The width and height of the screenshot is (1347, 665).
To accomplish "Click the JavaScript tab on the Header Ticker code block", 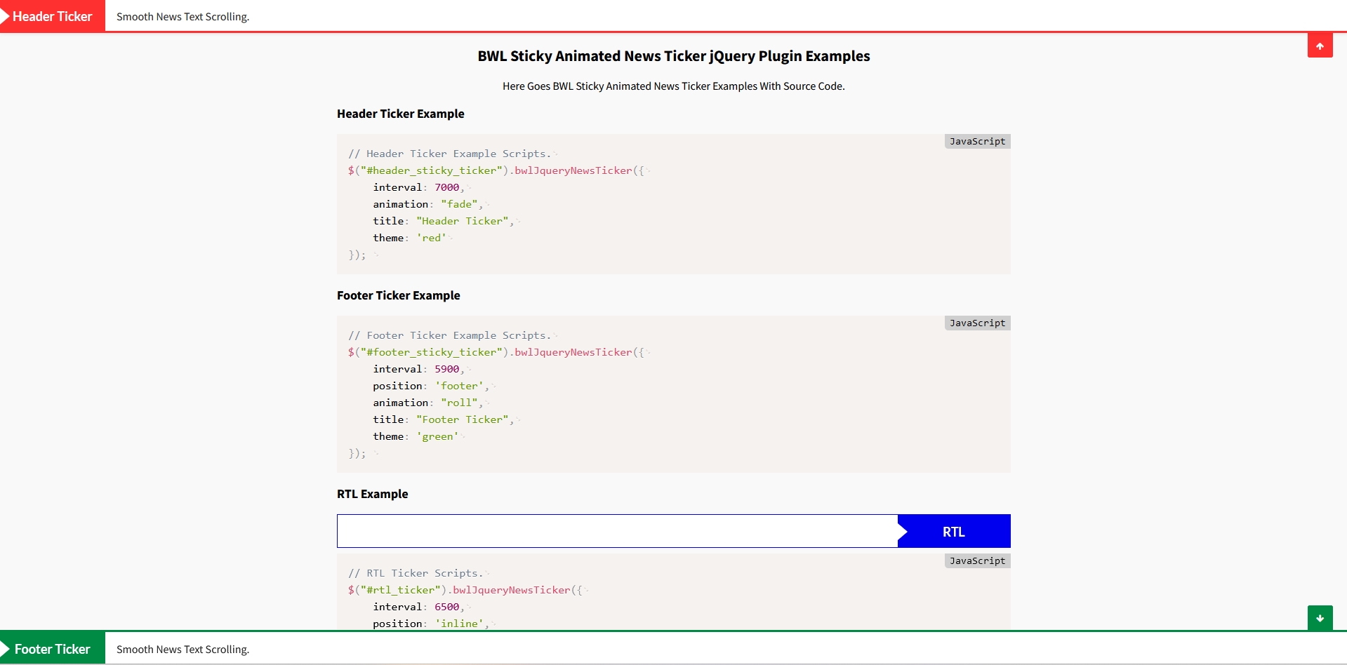I will tap(977, 141).
